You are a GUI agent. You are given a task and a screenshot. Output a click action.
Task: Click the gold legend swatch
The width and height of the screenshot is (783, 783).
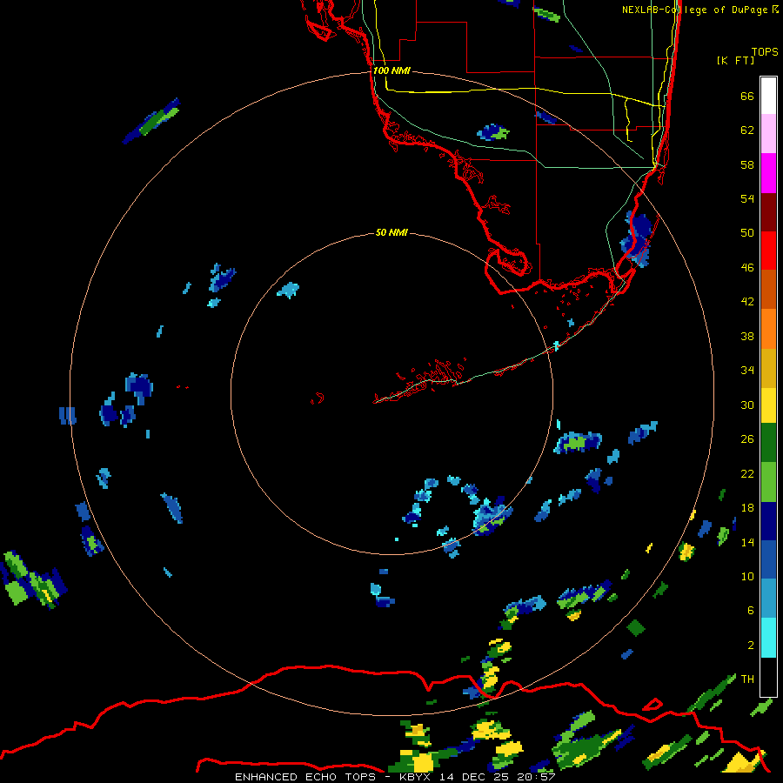[x=768, y=368]
